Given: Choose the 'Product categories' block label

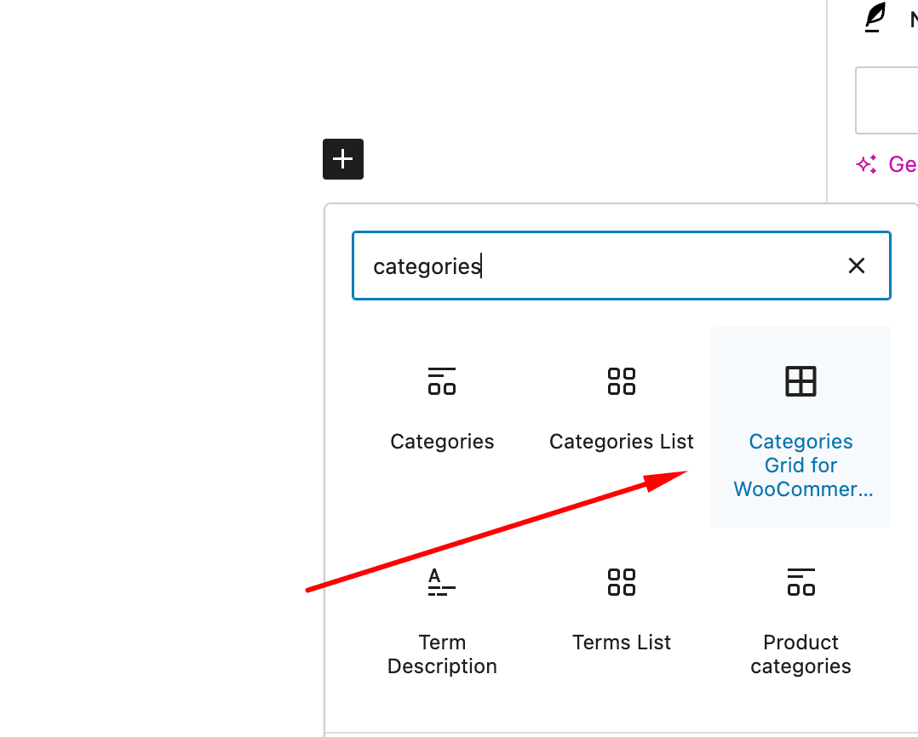Looking at the screenshot, I should [x=800, y=654].
